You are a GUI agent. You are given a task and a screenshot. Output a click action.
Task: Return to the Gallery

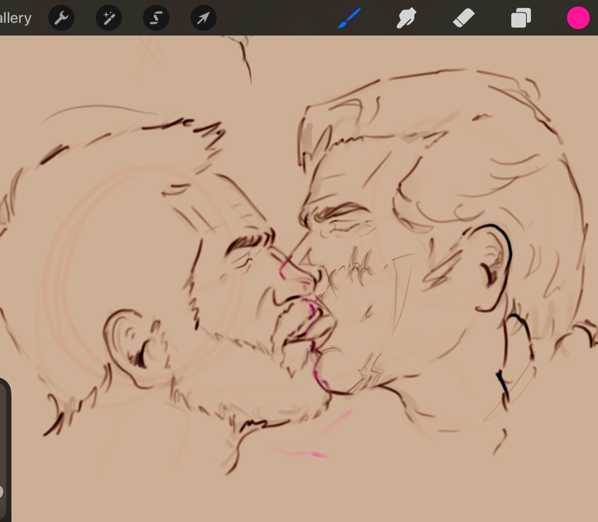[x=15, y=18]
